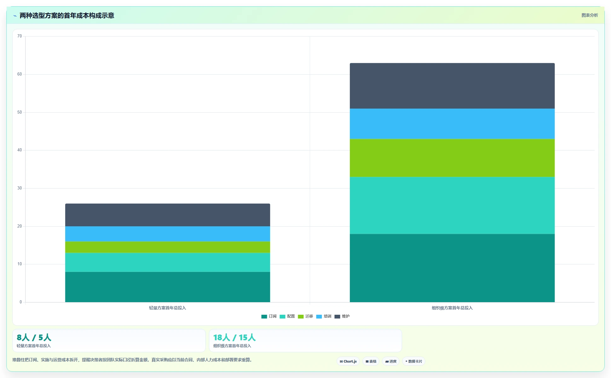
Task: Click the turquoise 配置 segment of the 轻量方案 bar
Action: [168, 262]
